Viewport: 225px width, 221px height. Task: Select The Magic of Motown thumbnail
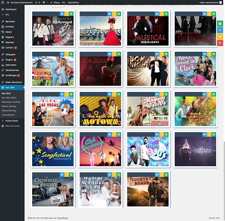(100, 111)
